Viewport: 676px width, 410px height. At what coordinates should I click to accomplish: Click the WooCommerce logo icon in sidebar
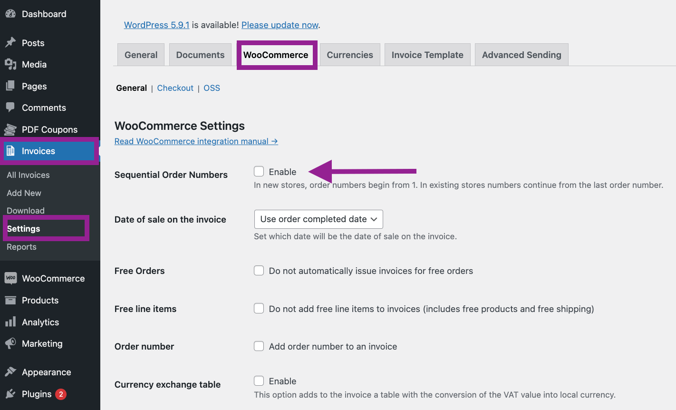point(10,278)
